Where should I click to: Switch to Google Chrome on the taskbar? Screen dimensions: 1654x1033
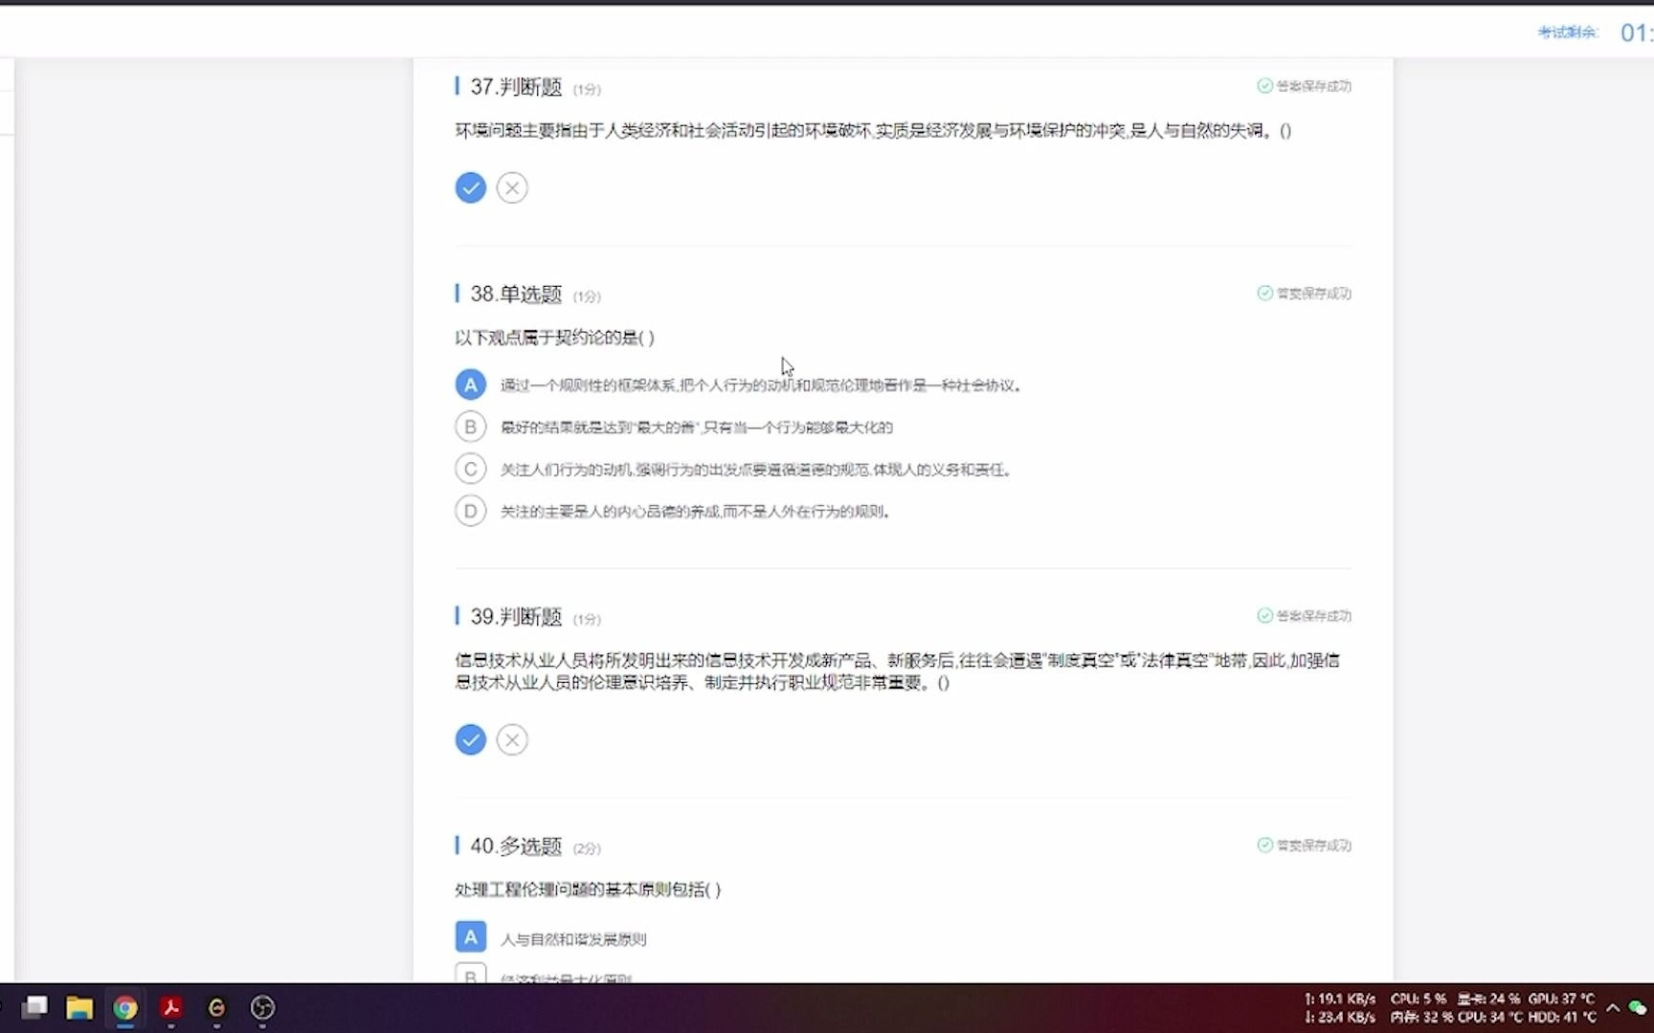125,1007
